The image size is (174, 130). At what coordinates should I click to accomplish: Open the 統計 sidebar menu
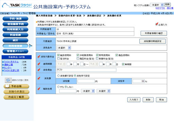[15, 40]
